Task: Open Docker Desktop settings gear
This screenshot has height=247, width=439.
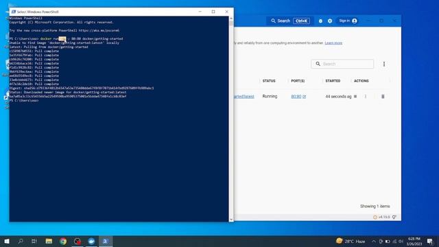Action: coord(330,21)
